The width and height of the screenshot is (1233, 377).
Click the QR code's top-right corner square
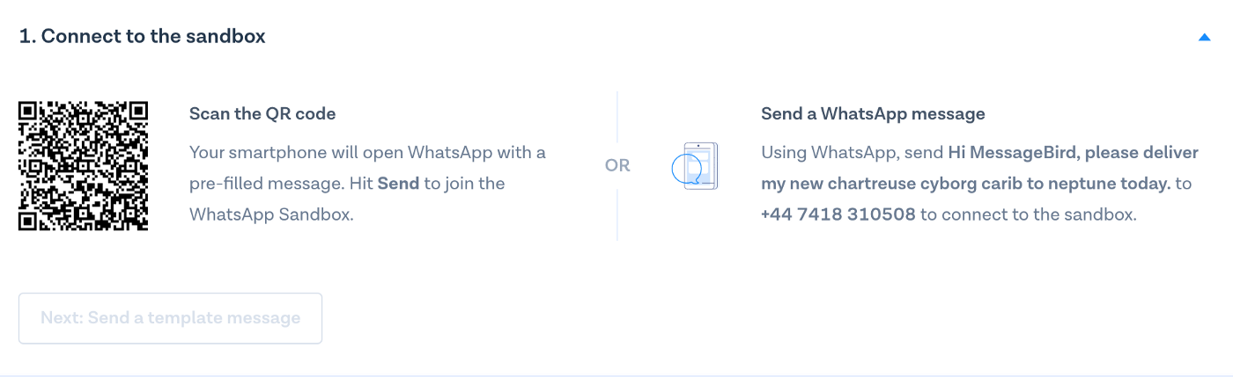(x=137, y=112)
